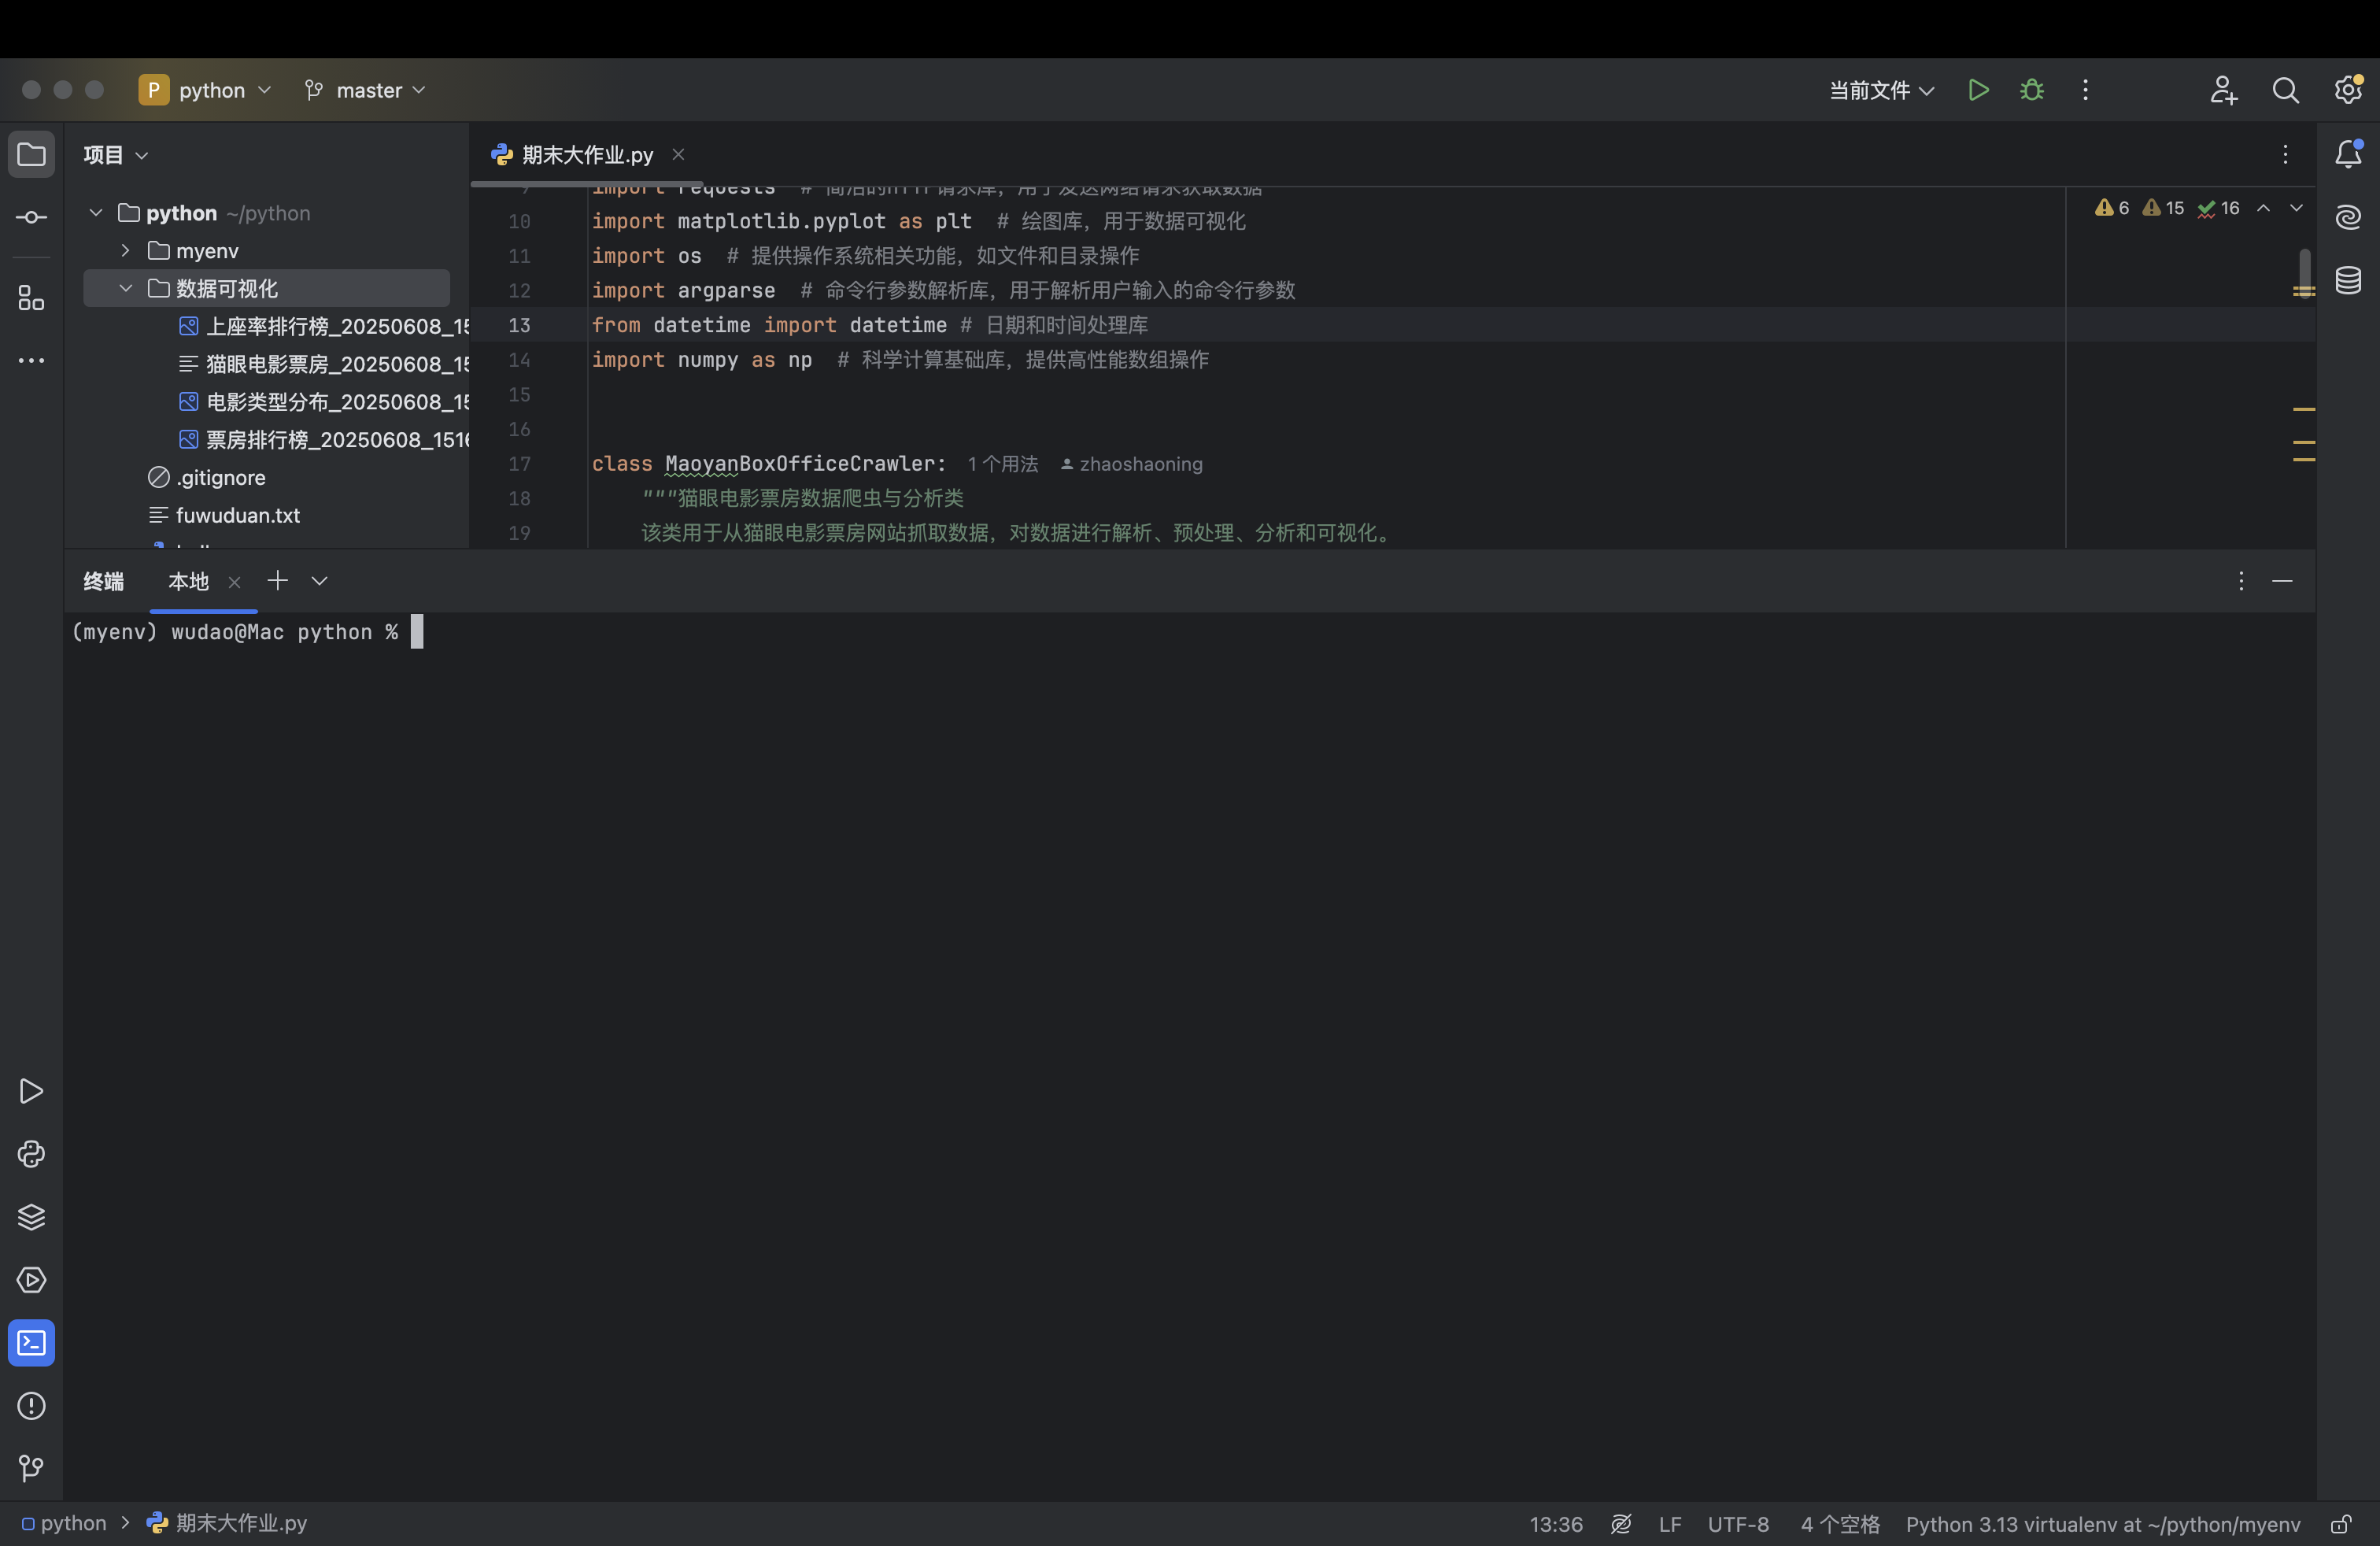Open Python Console tool window icon
The width and height of the screenshot is (2380, 1546).
coord(31,1154)
